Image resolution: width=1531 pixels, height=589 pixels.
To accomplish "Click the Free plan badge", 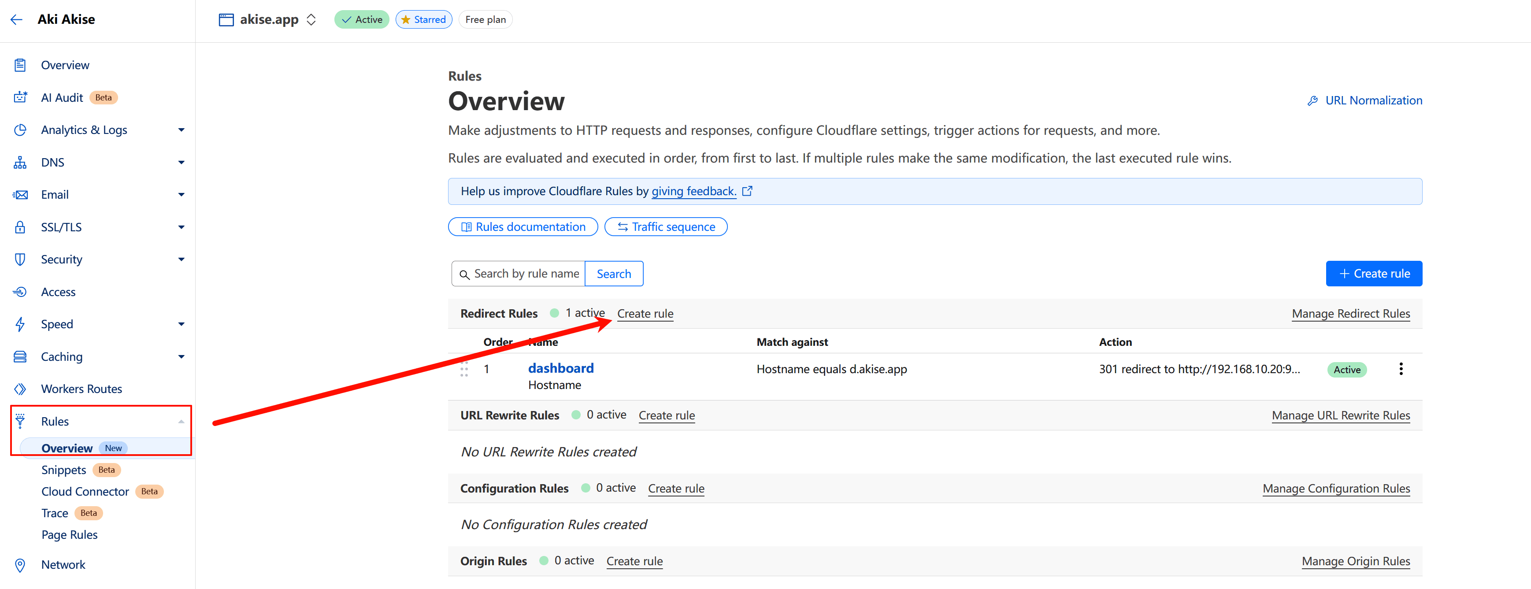I will [x=486, y=20].
